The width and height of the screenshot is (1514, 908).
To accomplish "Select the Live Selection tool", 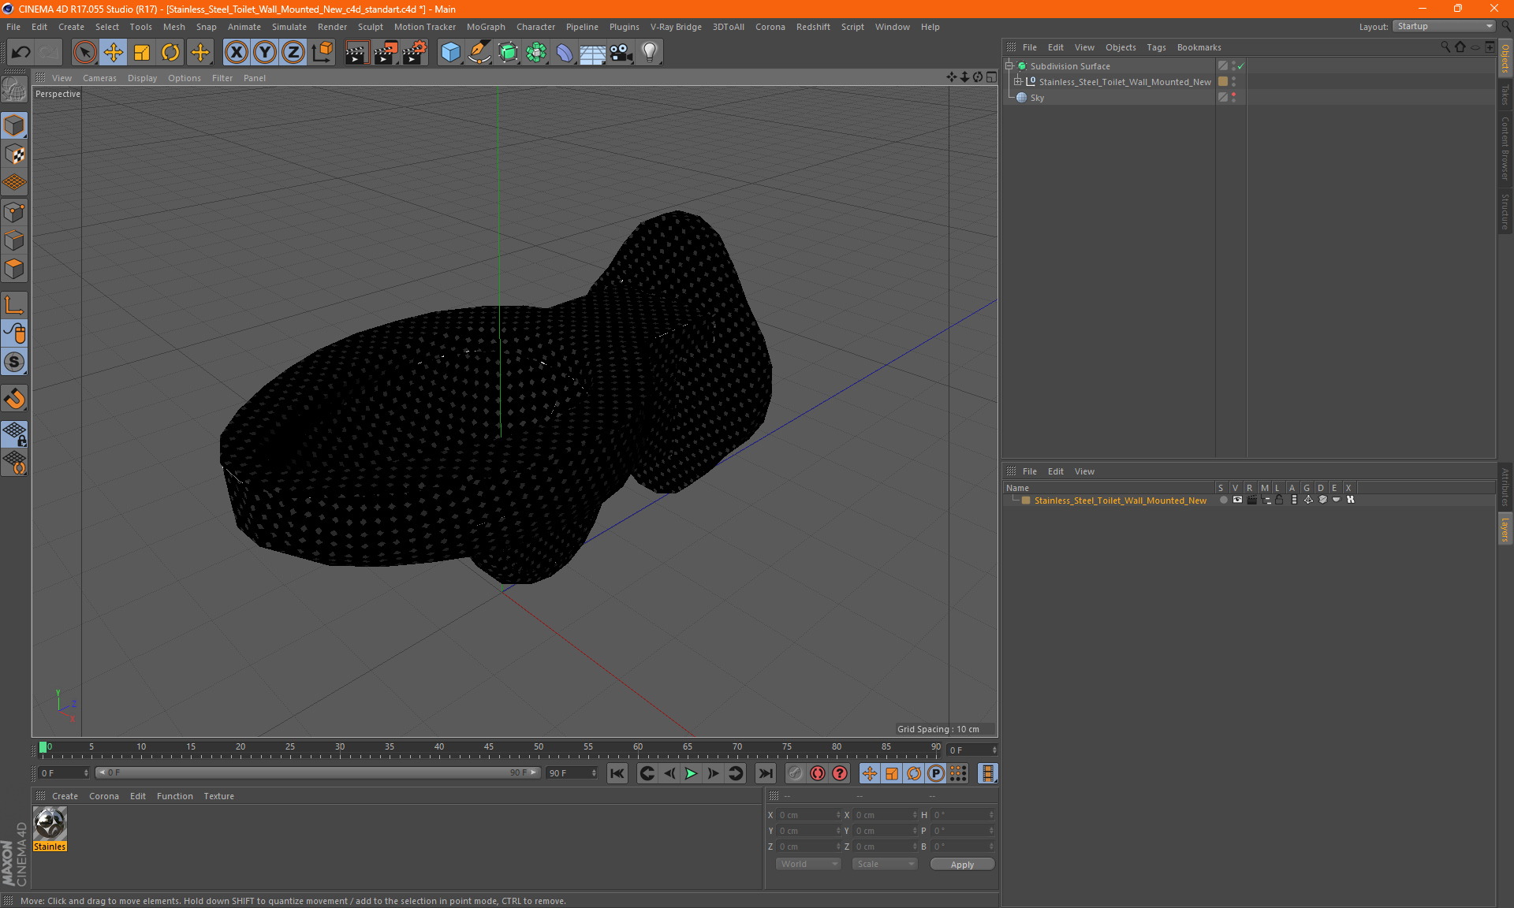I will 84,52.
